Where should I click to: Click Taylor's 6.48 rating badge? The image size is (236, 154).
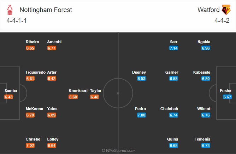(95, 97)
